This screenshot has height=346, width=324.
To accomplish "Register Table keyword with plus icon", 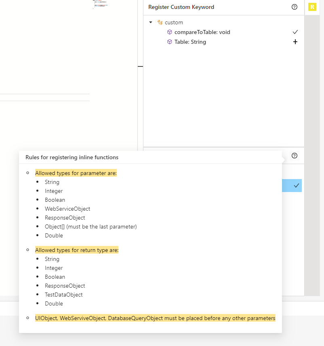I will (295, 42).
